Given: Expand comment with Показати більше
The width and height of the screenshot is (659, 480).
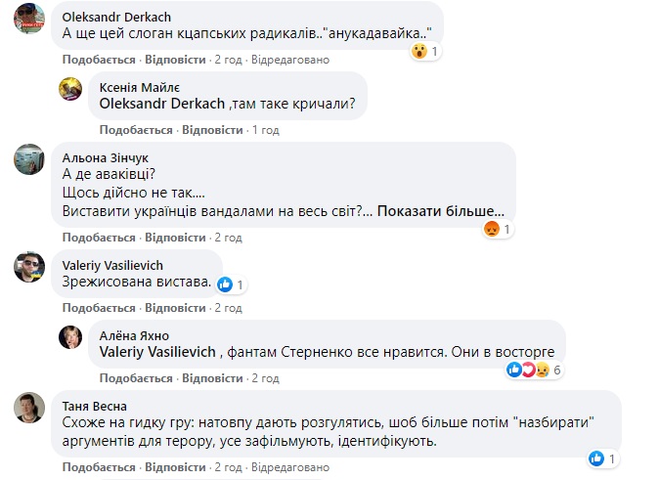Looking at the screenshot, I should tap(443, 211).
